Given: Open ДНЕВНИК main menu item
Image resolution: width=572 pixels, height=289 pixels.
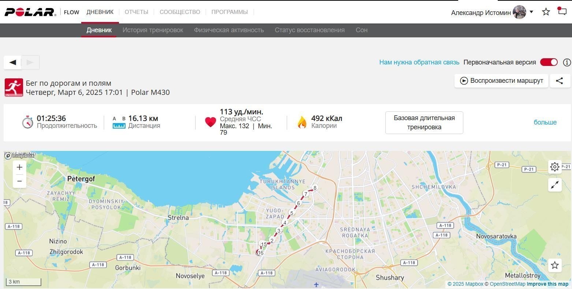Looking at the screenshot, I should (x=100, y=12).
